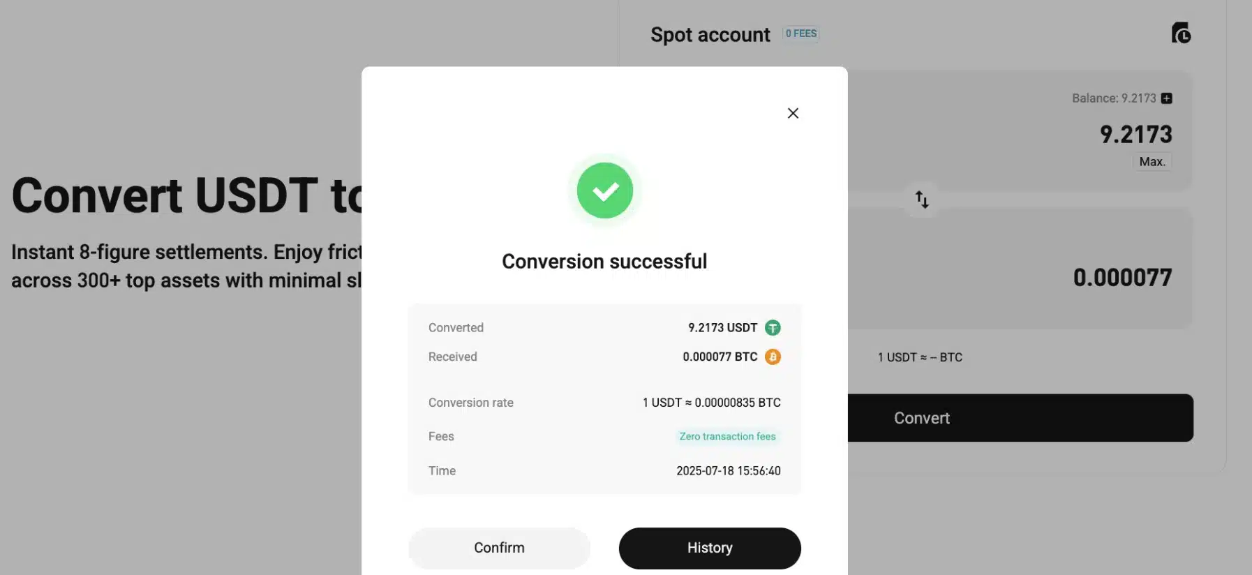
Task: Click the 1 USDT ≈ -- BTC rate line
Action: click(920, 357)
